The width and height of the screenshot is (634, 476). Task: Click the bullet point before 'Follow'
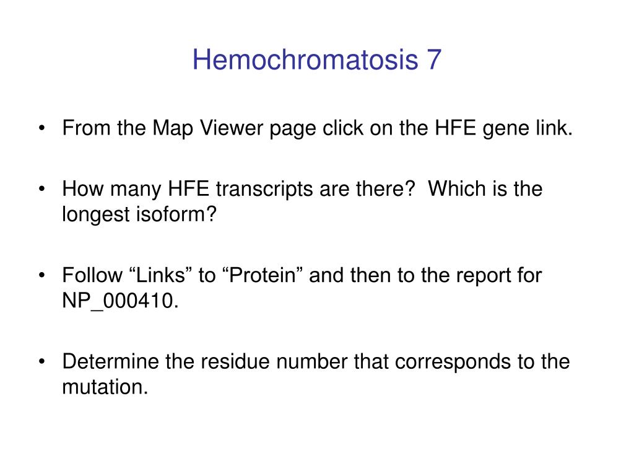[x=41, y=276]
